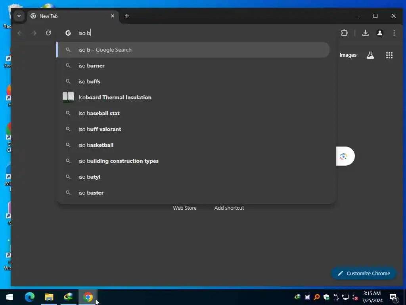Focus the address bar containing iso b

[x=197, y=33]
